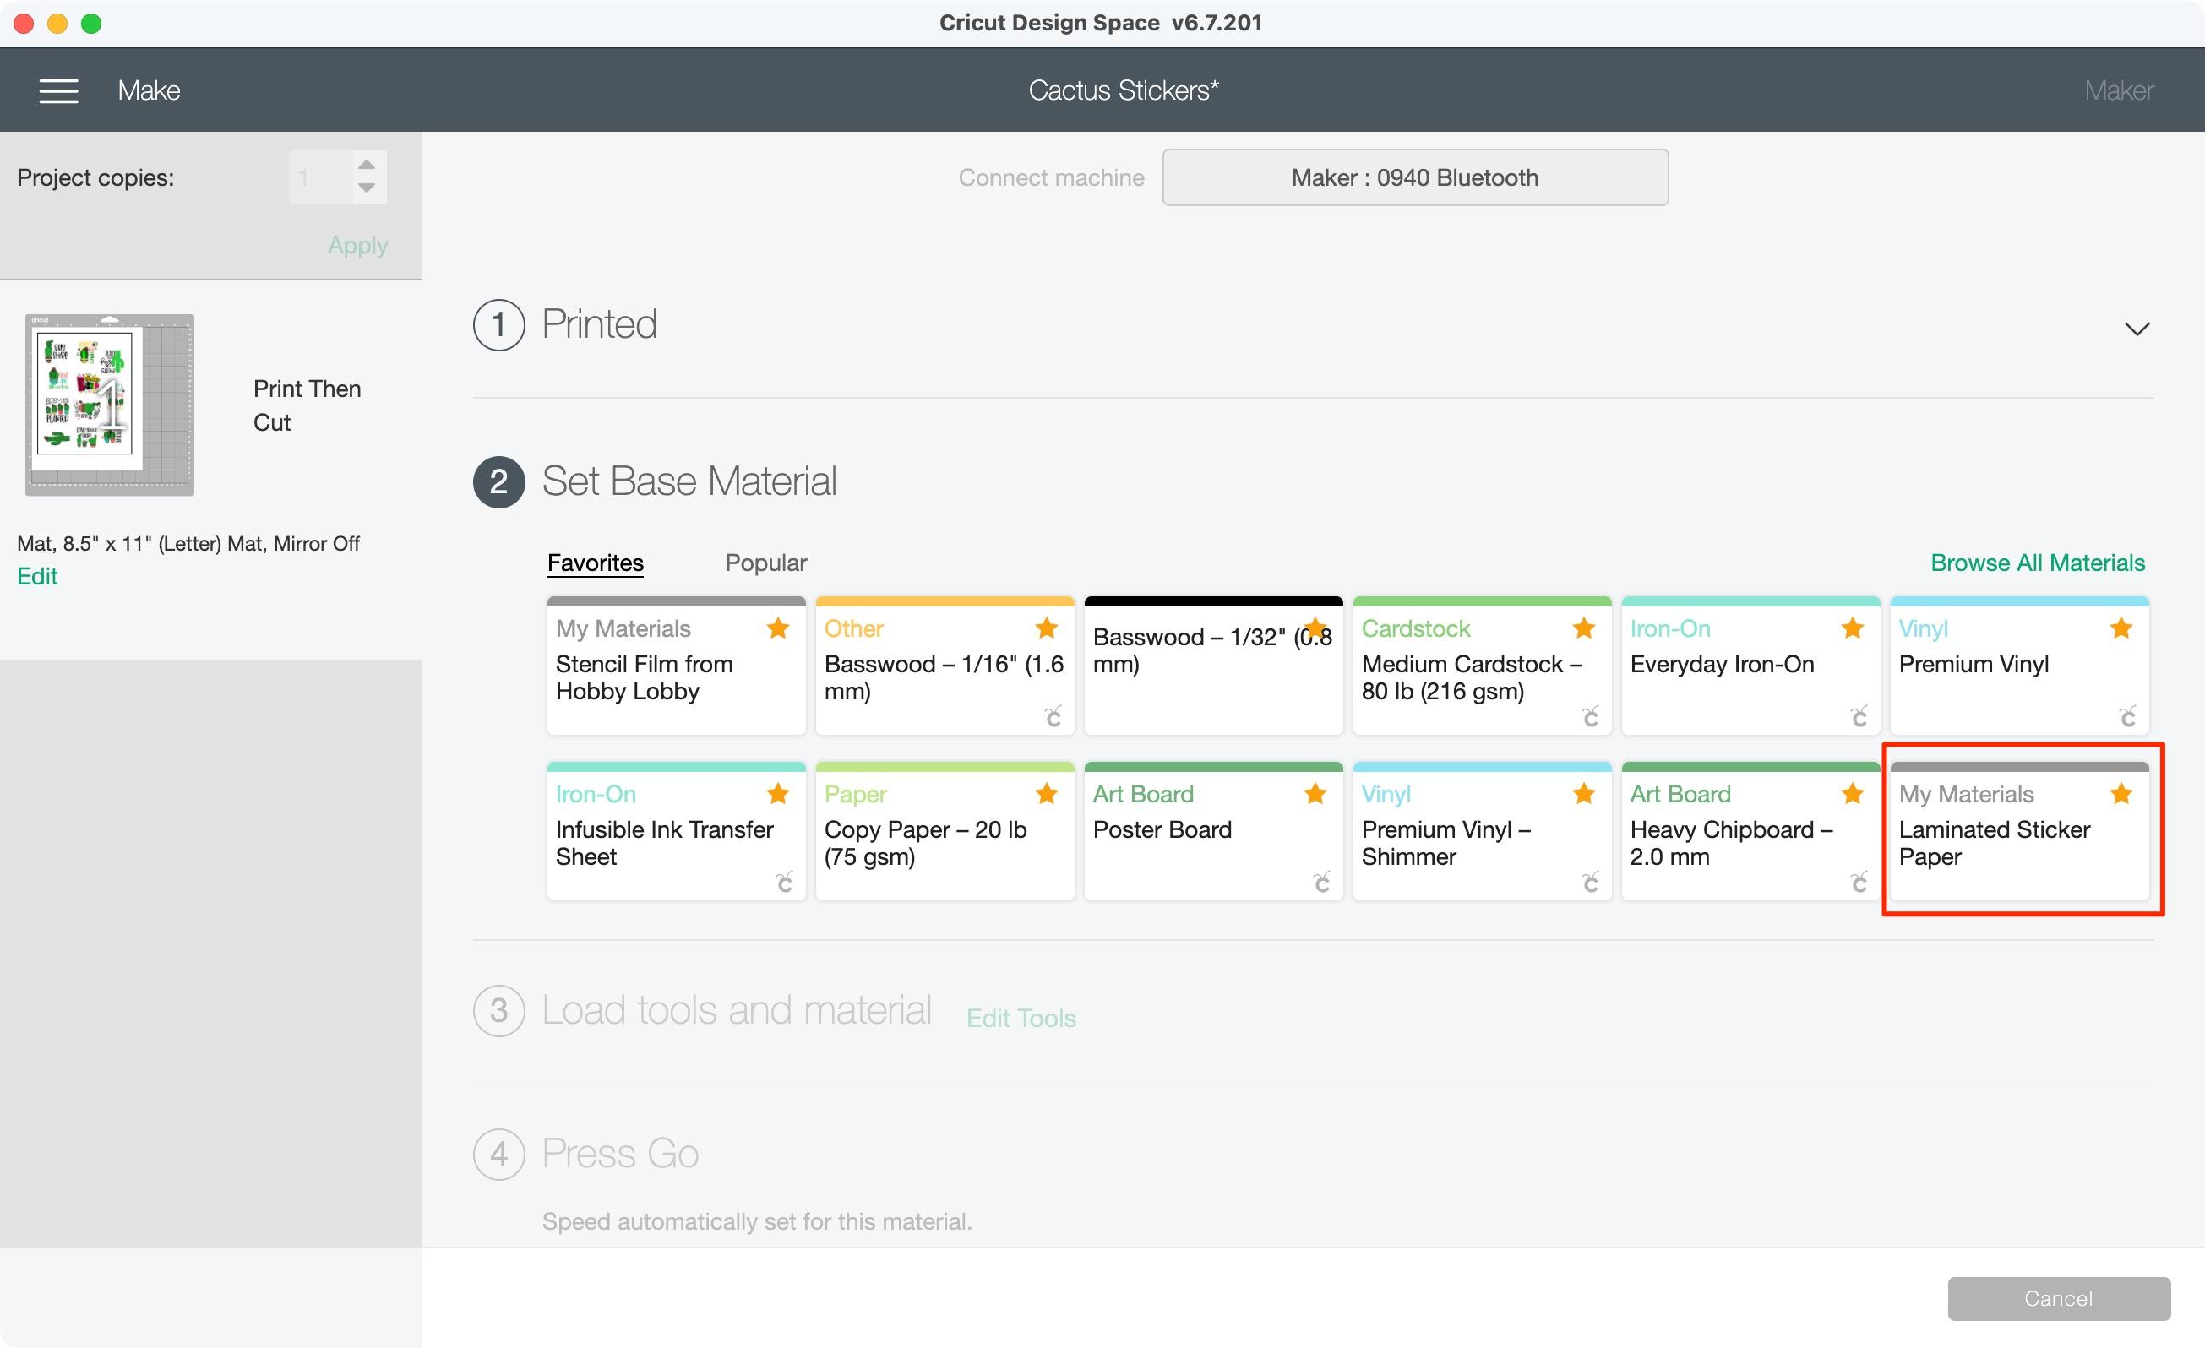Expand project copies stepper upward arrow
Viewport: 2205px width, 1348px height.
(x=367, y=167)
